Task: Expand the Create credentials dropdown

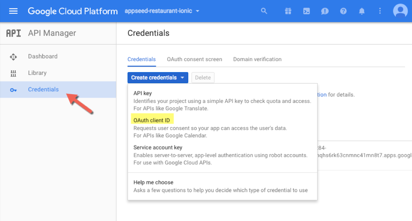Action: [x=158, y=78]
